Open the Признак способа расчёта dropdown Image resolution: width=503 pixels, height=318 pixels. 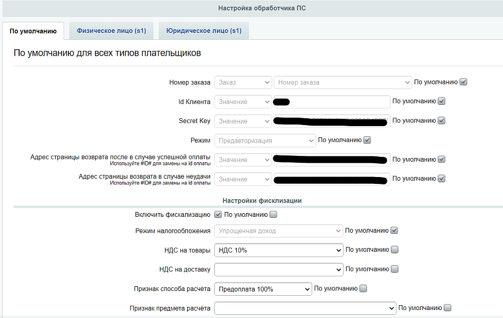[x=264, y=288]
